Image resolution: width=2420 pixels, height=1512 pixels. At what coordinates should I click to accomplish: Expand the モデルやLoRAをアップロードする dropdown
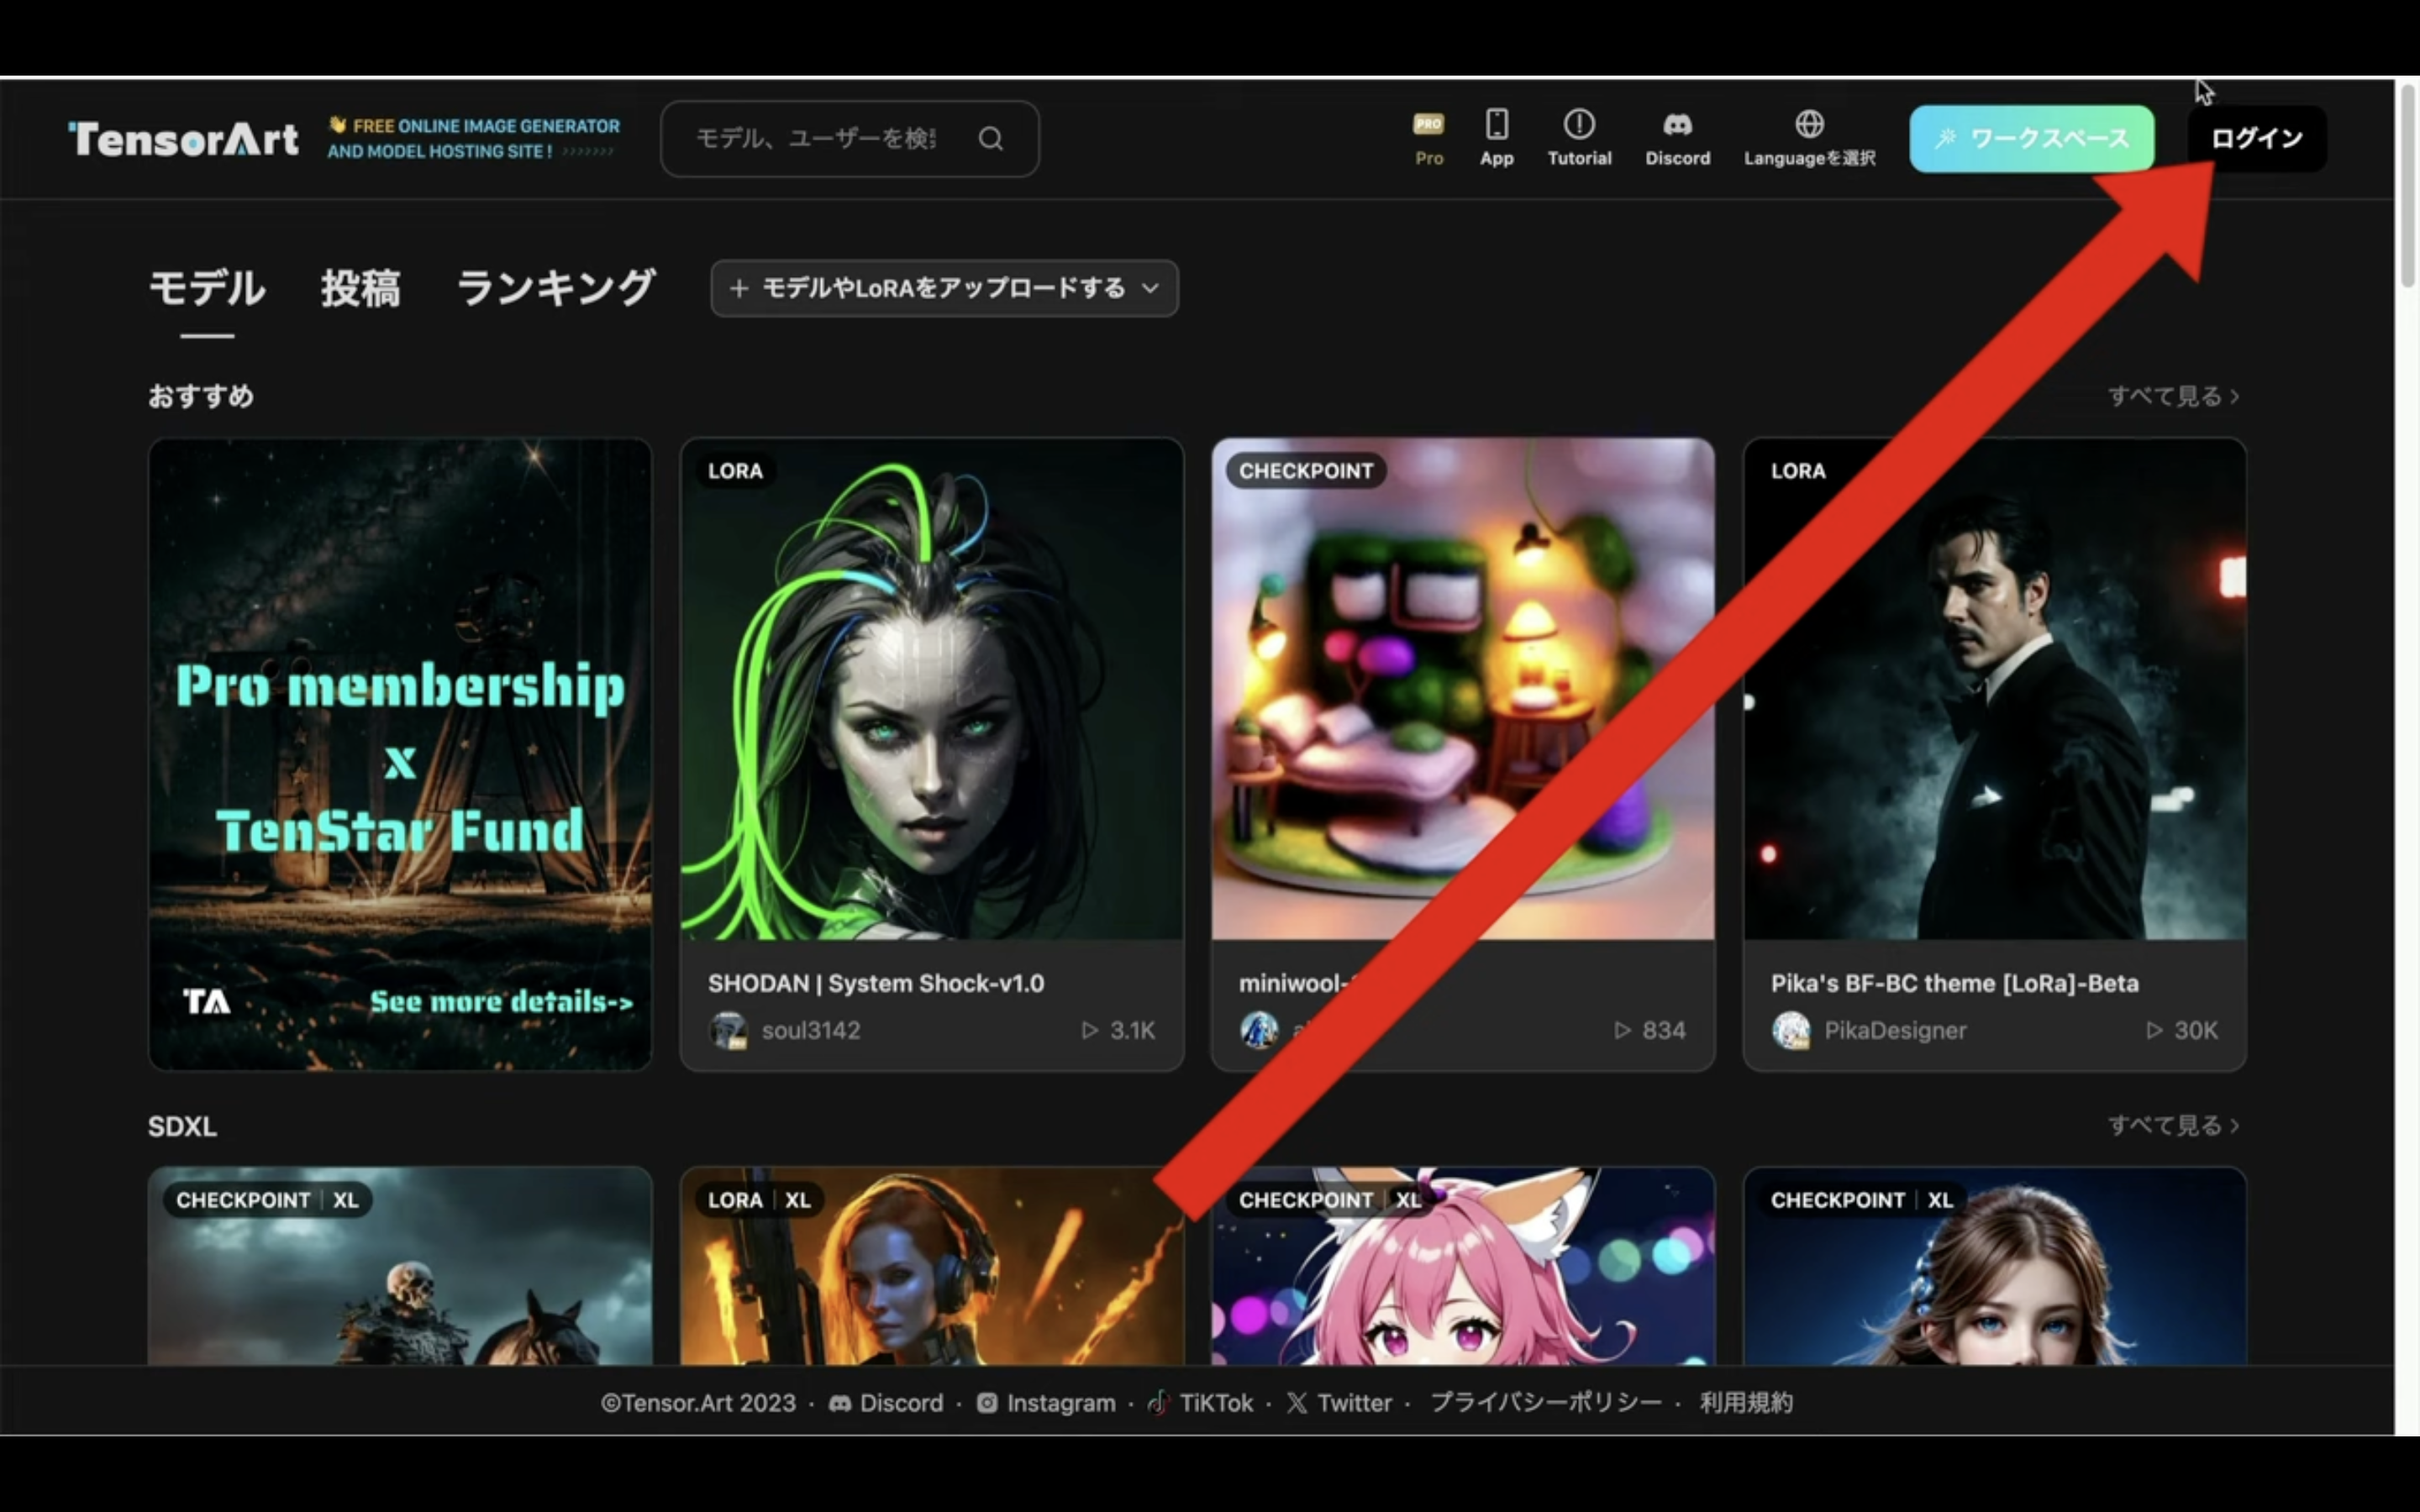pos(944,289)
